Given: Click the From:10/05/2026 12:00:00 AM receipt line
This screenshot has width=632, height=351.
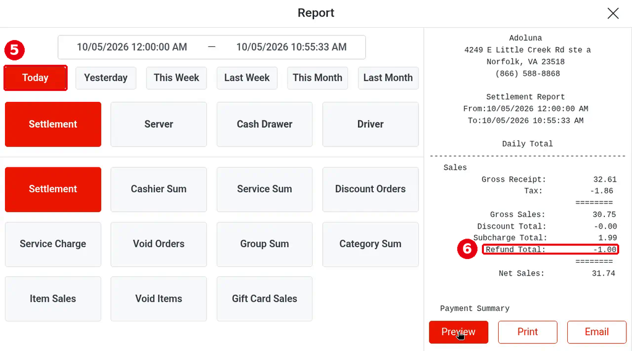Looking at the screenshot, I should pos(525,109).
